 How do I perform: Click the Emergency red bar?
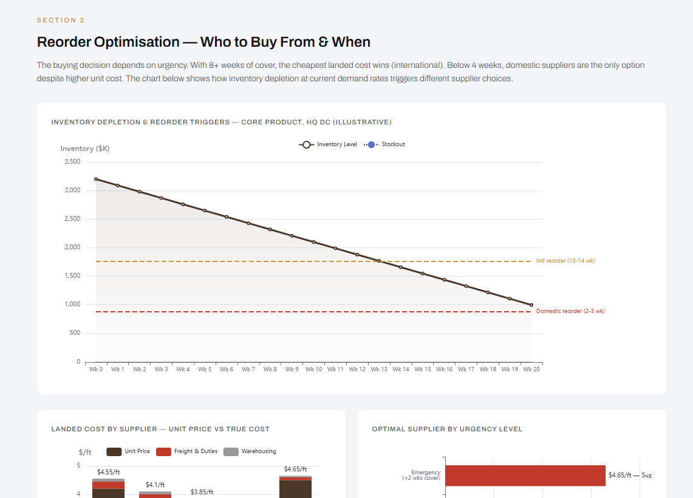(x=525, y=476)
